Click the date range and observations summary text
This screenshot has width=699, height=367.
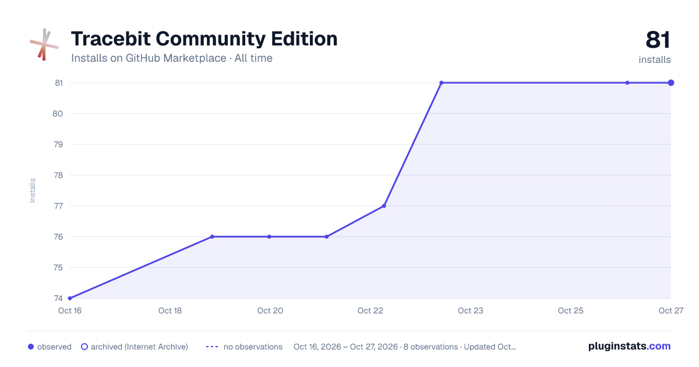[x=405, y=347]
